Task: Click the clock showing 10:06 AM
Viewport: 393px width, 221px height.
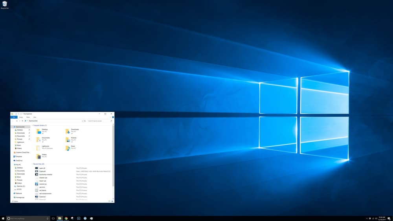Action: point(382,219)
